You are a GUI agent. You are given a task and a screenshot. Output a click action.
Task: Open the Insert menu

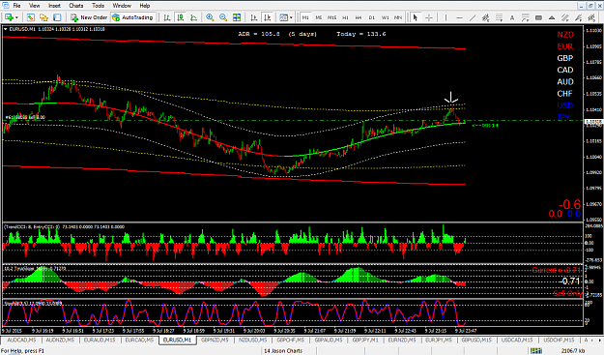54,6
